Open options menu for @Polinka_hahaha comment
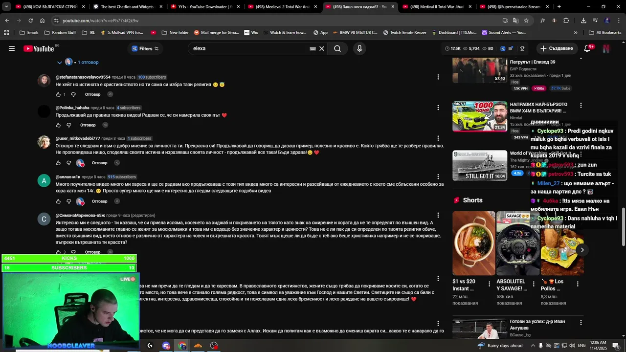The height and width of the screenshot is (352, 626). pos(438,108)
